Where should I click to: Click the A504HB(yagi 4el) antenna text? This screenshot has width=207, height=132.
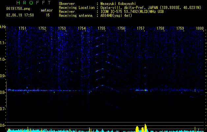tap(116, 16)
